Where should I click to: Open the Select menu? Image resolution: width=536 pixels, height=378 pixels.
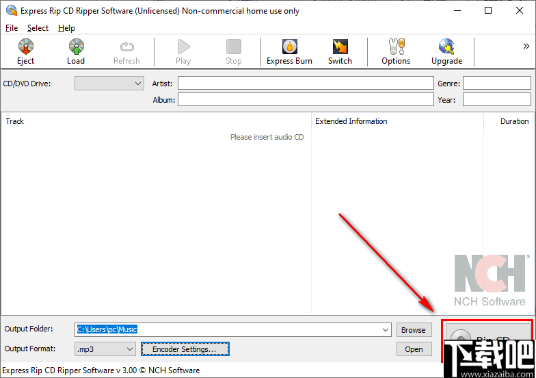[38, 28]
